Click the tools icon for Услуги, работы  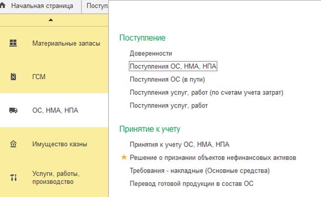13,178
